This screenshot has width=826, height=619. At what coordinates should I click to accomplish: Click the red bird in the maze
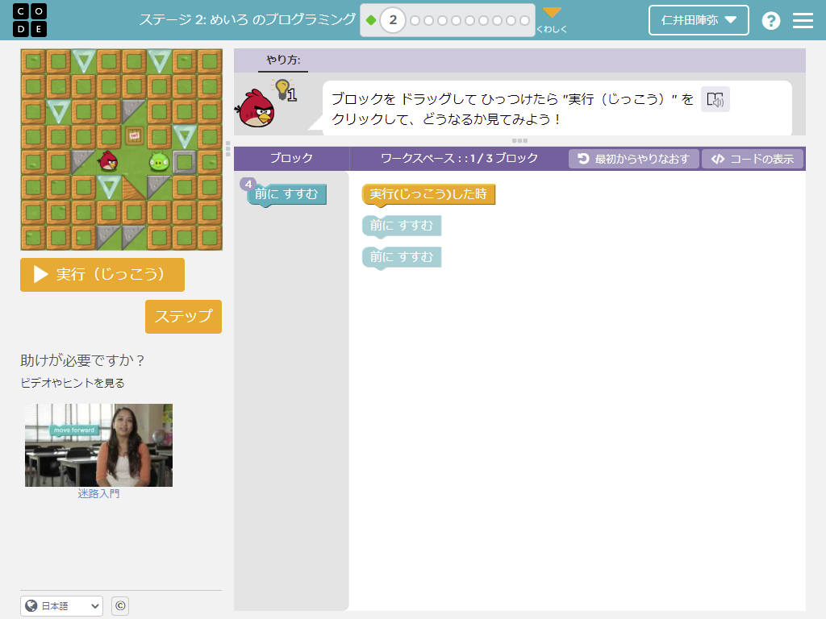coord(109,161)
